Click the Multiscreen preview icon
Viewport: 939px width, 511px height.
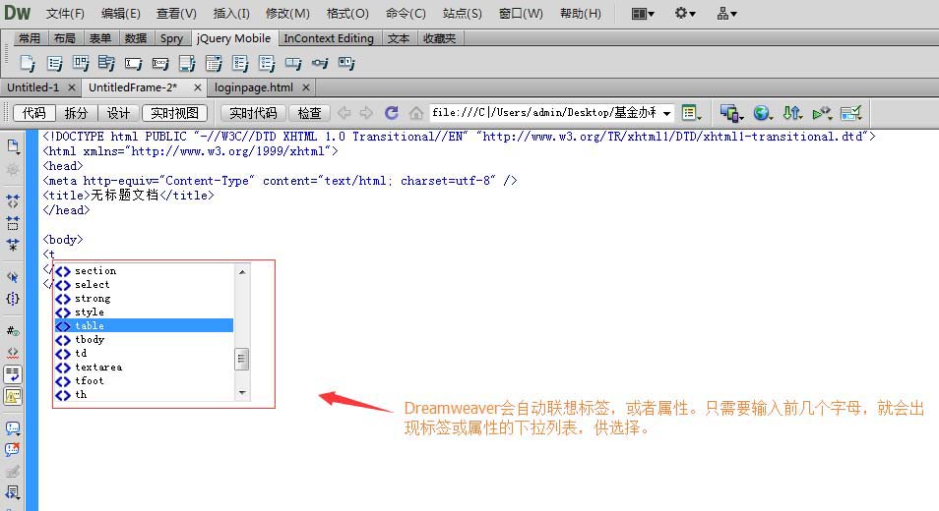731,113
